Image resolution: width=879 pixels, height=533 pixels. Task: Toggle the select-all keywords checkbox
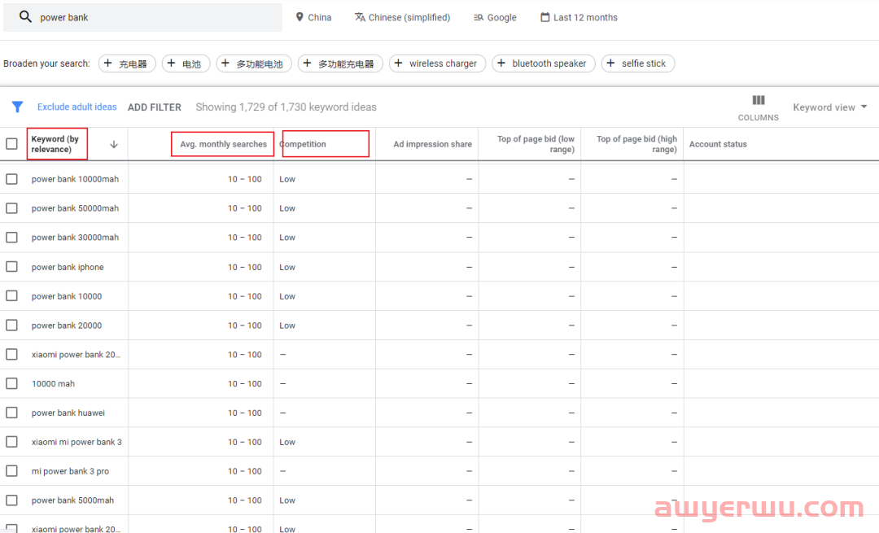(x=11, y=144)
